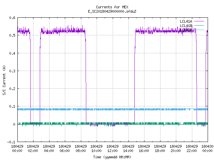Click the x-axis tick 180430 00:00

[207, 149]
